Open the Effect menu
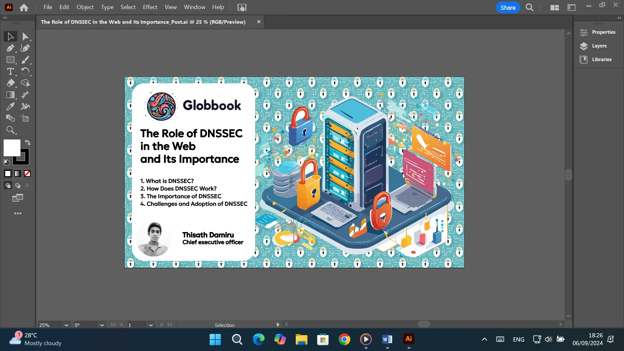This screenshot has height=351, width=624. pos(150,7)
